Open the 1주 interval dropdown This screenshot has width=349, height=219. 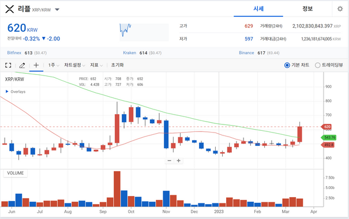[x=54, y=65]
